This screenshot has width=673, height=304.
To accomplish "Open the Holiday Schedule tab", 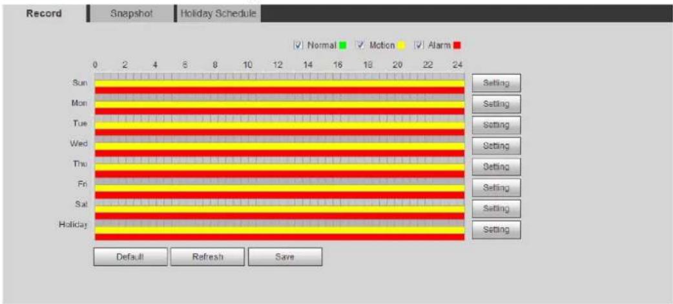I will pos(218,14).
